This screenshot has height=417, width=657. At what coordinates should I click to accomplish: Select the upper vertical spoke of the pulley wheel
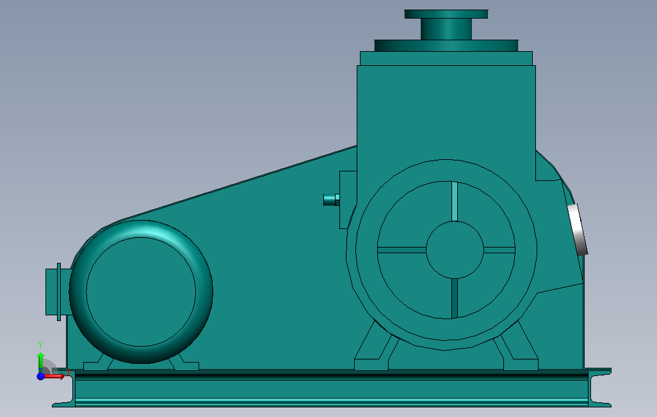[x=455, y=201]
